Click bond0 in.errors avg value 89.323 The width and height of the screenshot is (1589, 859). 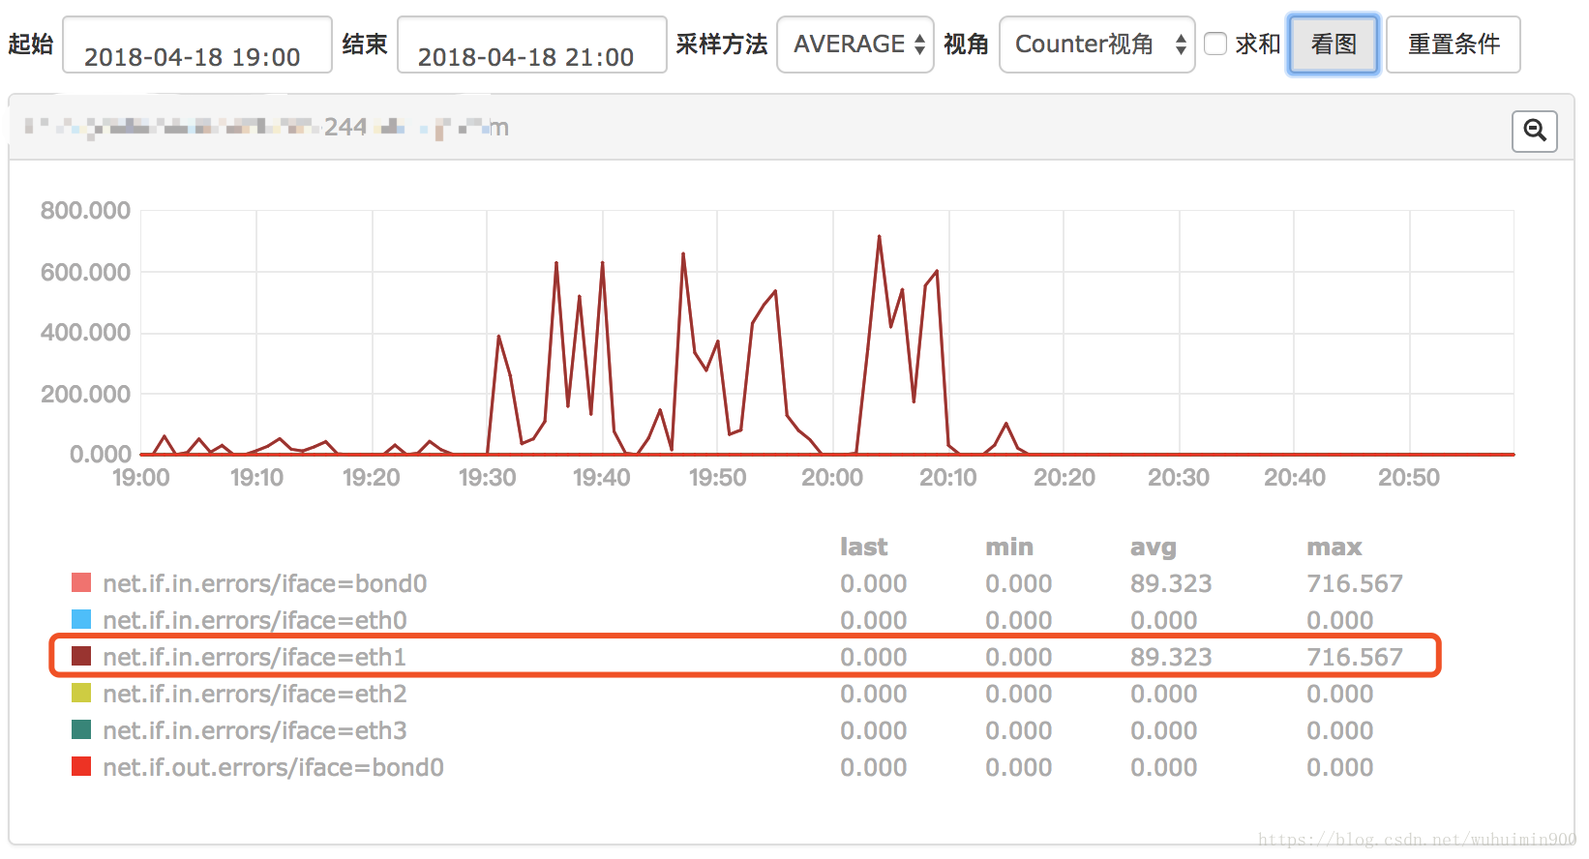(x=1171, y=583)
